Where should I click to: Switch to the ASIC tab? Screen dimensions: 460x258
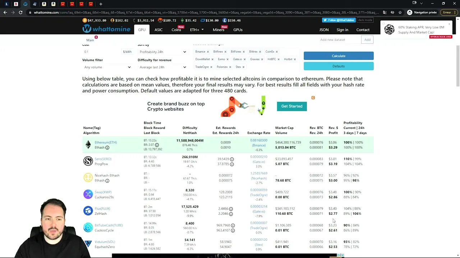158,30
